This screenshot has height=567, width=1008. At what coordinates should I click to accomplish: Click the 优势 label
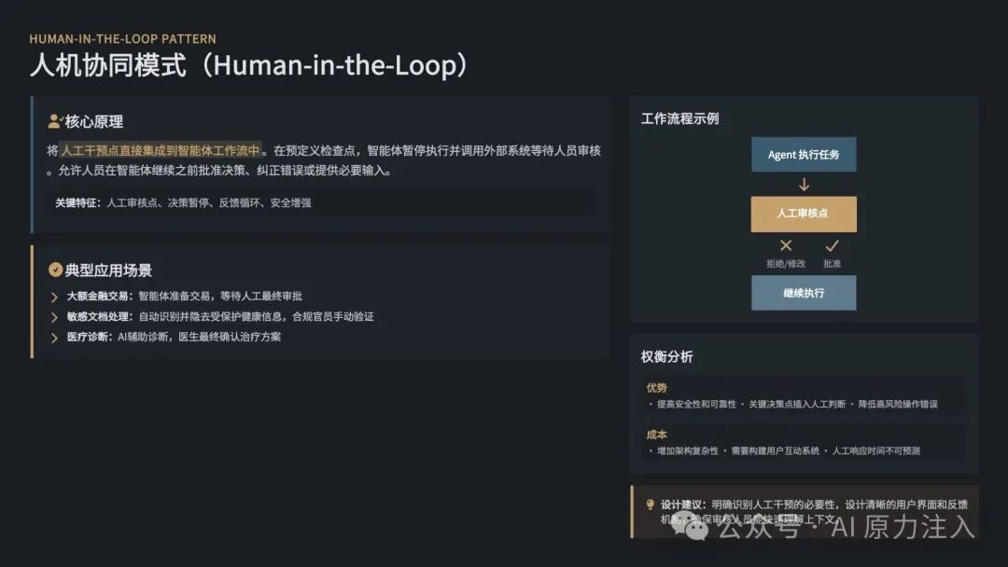[x=656, y=388]
